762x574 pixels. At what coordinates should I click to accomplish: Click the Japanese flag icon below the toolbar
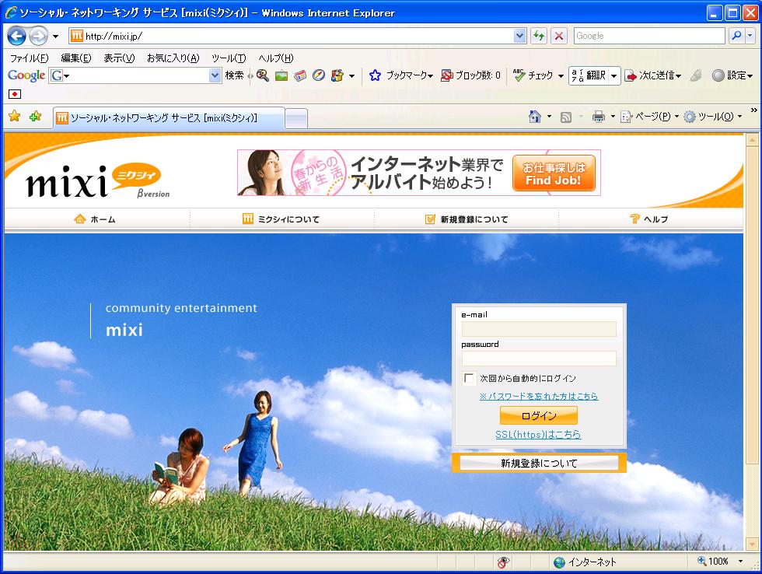click(15, 94)
